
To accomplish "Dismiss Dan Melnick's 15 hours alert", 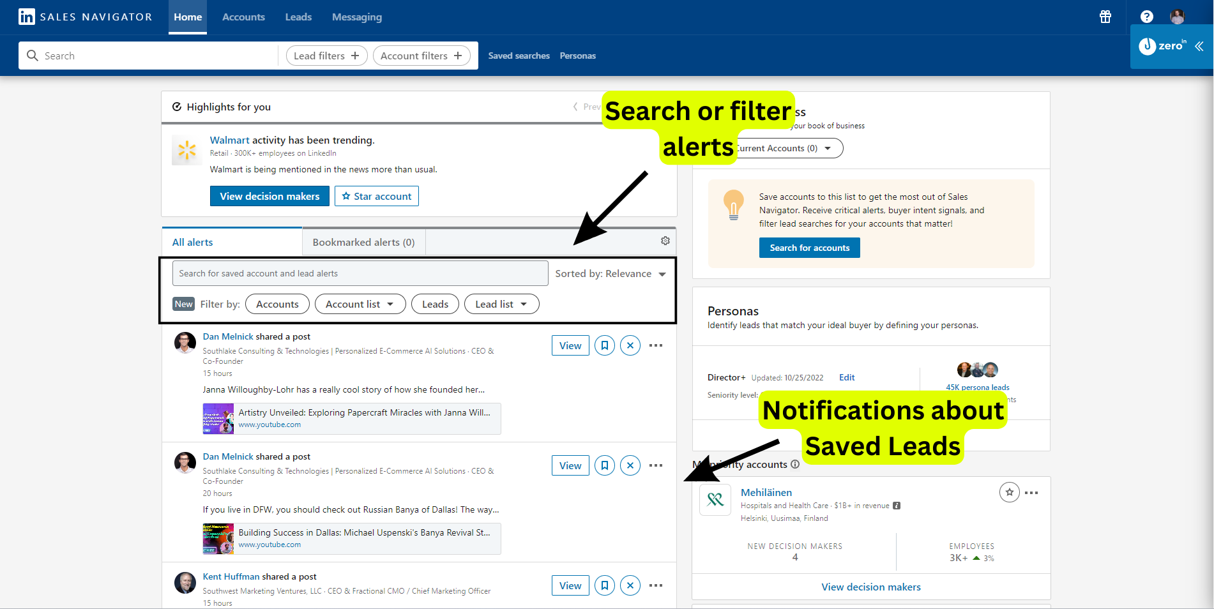I will (x=630, y=345).
